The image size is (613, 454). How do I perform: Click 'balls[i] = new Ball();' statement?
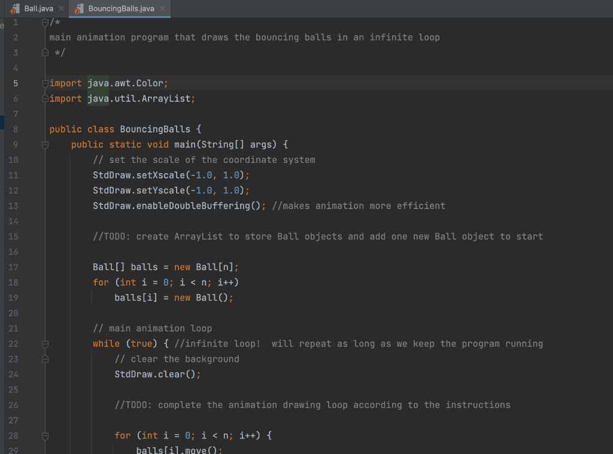tap(174, 298)
